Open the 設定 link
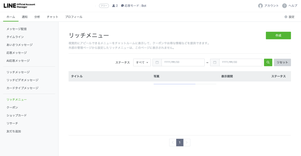301x156 pixels. point(291,17)
